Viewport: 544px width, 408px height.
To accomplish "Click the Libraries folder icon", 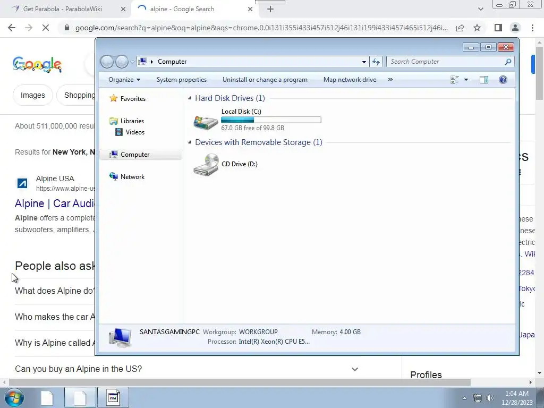I will tap(114, 121).
